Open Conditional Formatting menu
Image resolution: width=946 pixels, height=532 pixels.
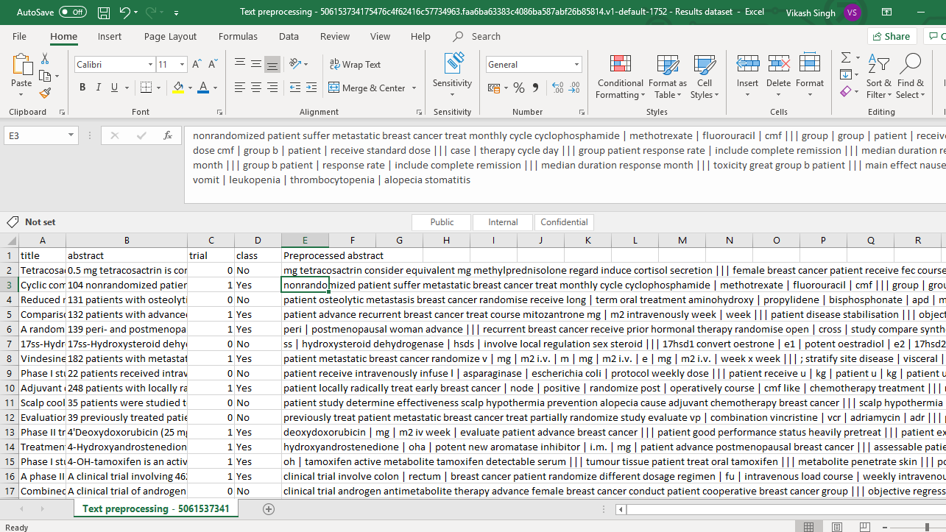pos(620,77)
